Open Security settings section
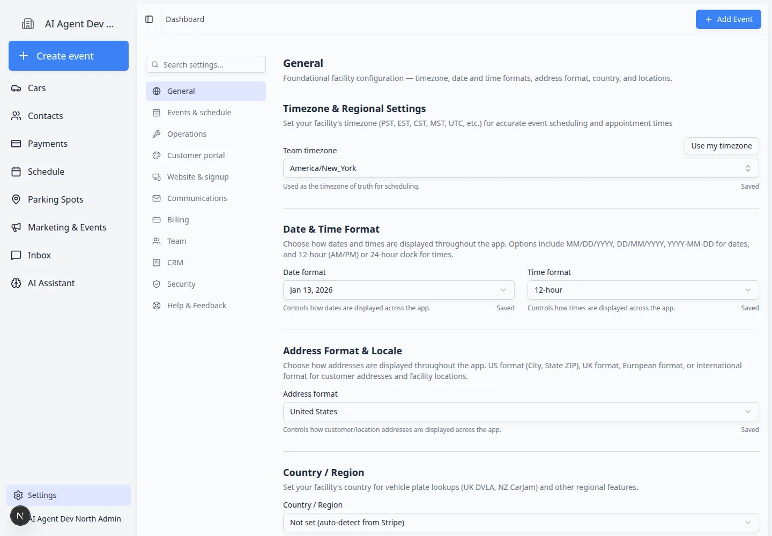Viewport: 772px width, 536px height. click(x=206, y=284)
